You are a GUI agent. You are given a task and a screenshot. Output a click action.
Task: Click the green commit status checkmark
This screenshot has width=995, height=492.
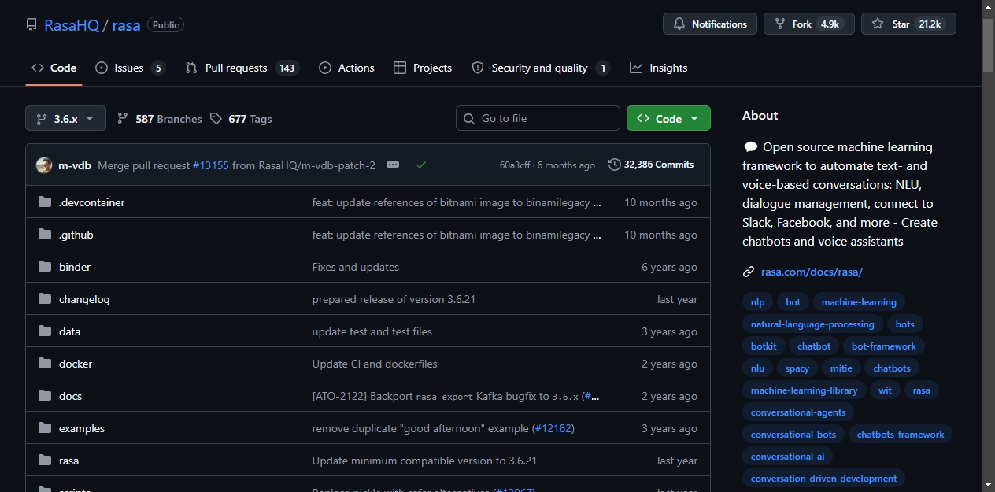point(421,165)
